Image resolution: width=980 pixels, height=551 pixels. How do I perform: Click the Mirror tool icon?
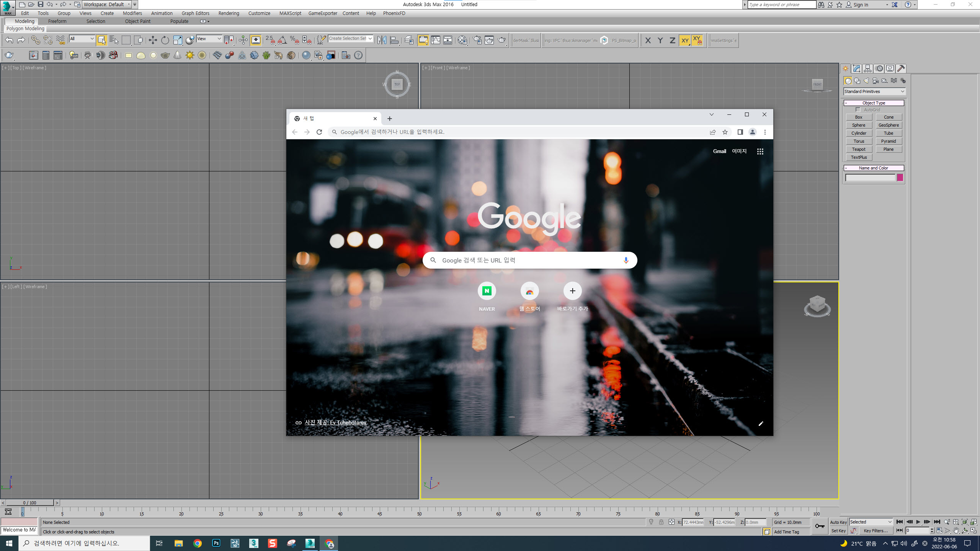[x=382, y=40]
